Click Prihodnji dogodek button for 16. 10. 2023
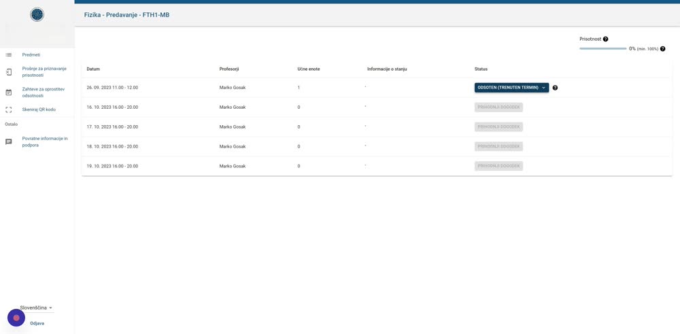The width and height of the screenshot is (680, 334). coord(498,107)
